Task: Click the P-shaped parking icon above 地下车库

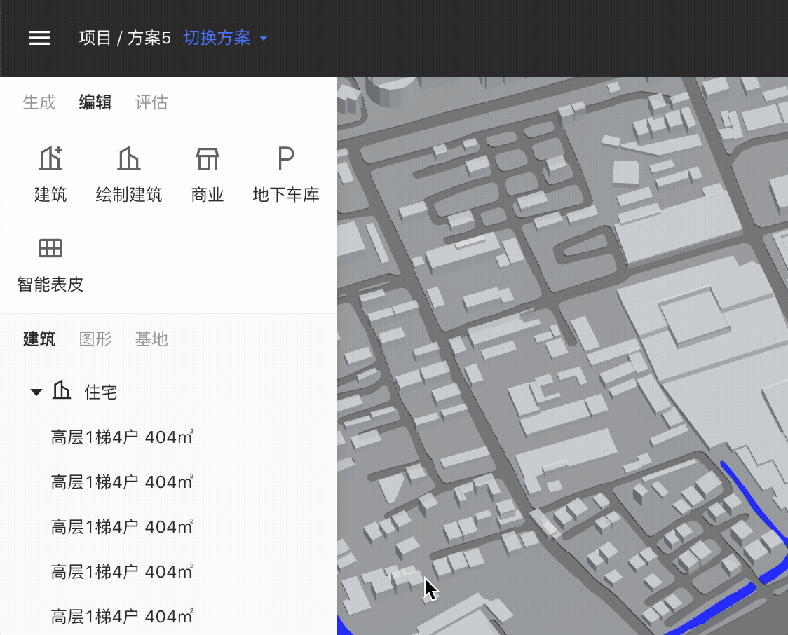Action: click(x=285, y=160)
